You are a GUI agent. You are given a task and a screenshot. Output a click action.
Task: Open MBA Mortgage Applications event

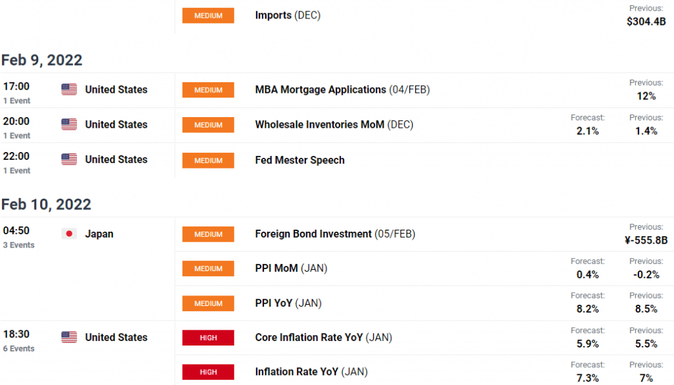pos(321,90)
